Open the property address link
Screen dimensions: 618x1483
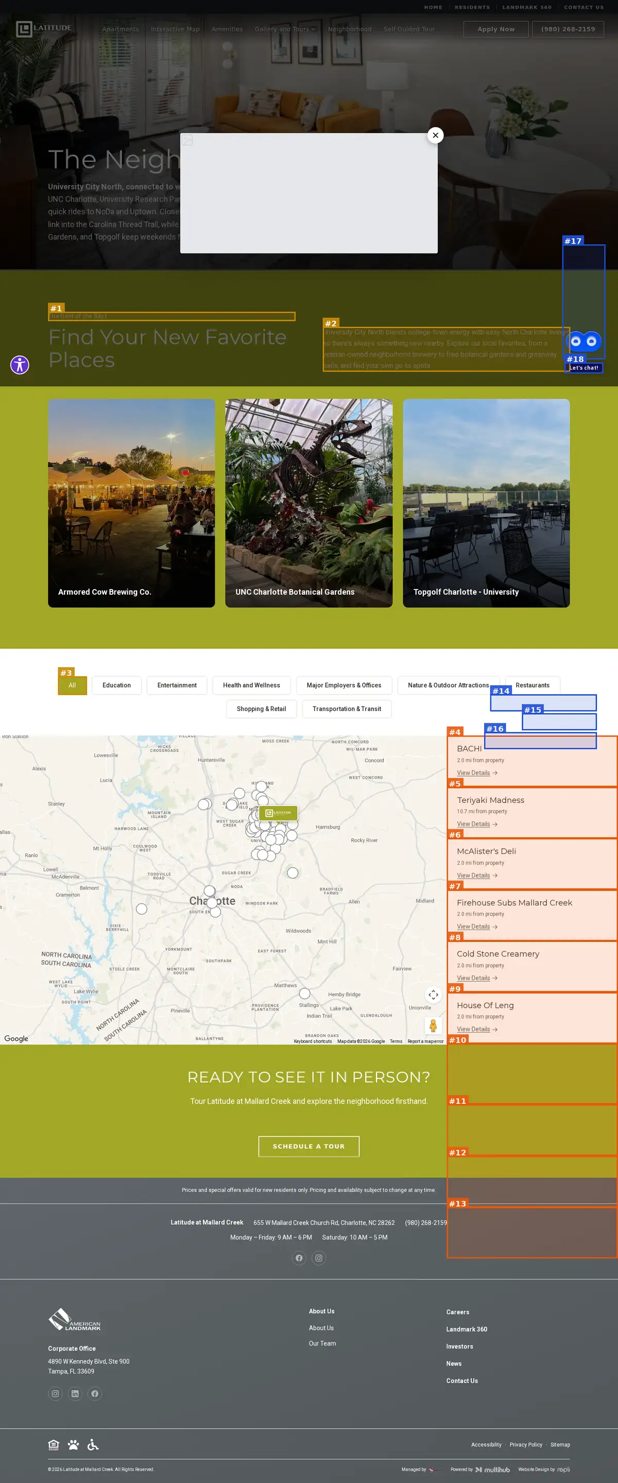pyautogui.click(x=324, y=1222)
